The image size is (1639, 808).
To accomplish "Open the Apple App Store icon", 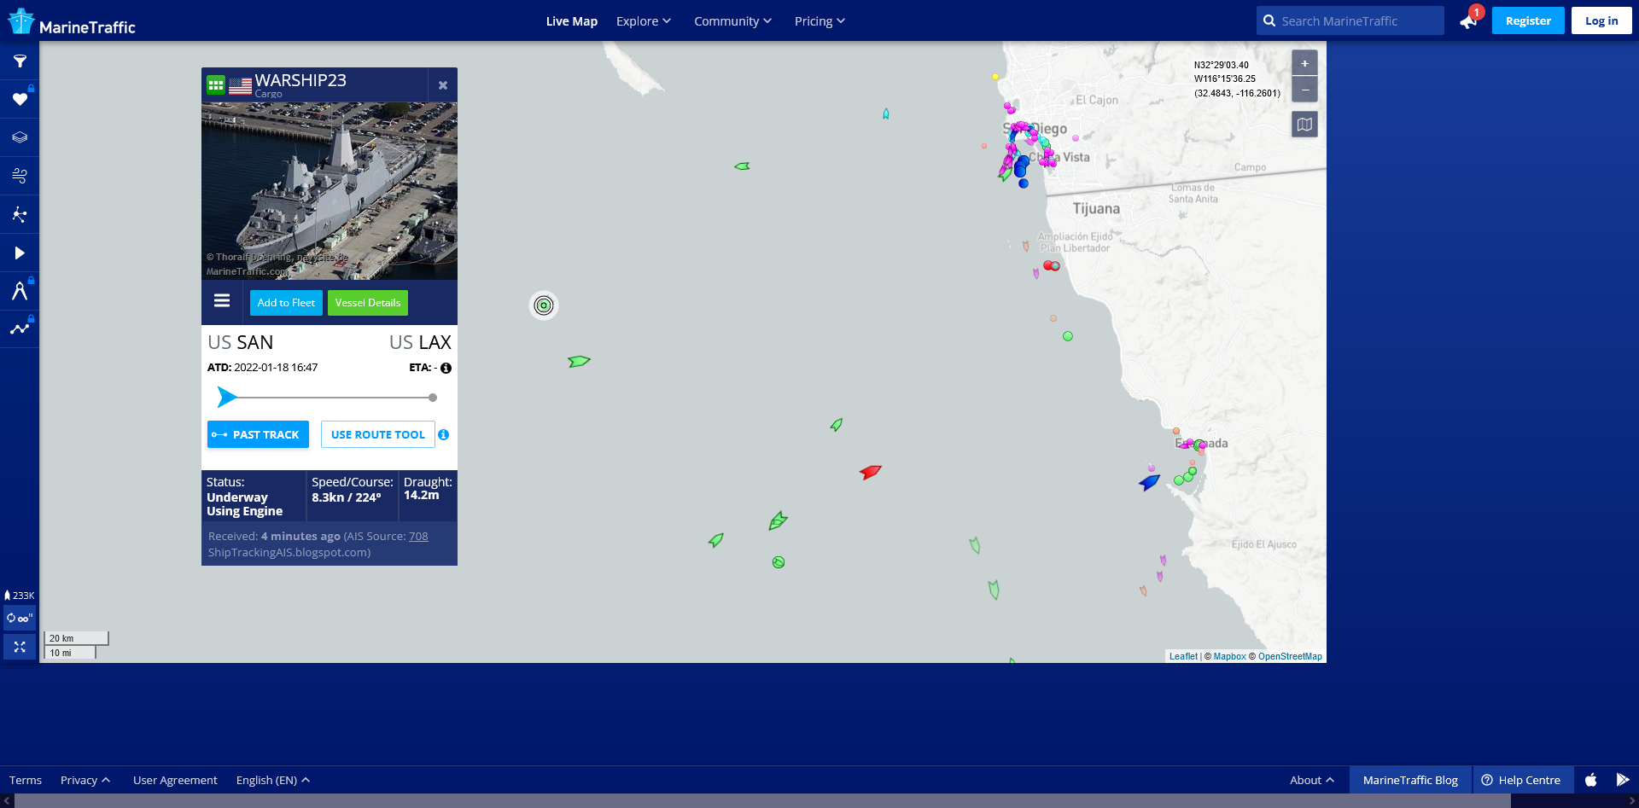I will point(1591,780).
